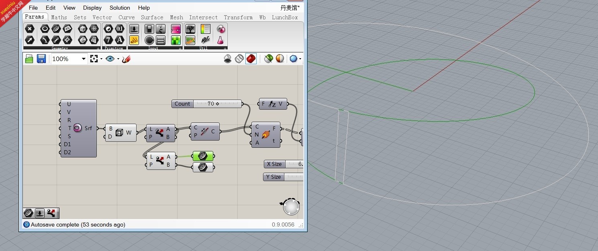The image size is (598, 251).
Task: Toggle the red shaded preview button
Action: click(251, 59)
